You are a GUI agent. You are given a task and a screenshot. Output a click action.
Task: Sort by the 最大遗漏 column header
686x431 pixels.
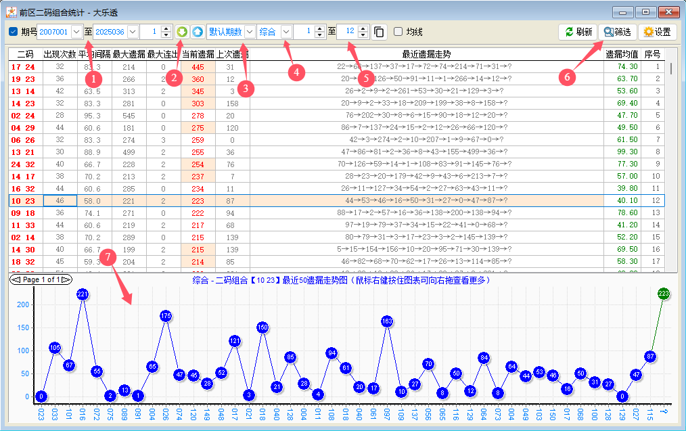129,54
